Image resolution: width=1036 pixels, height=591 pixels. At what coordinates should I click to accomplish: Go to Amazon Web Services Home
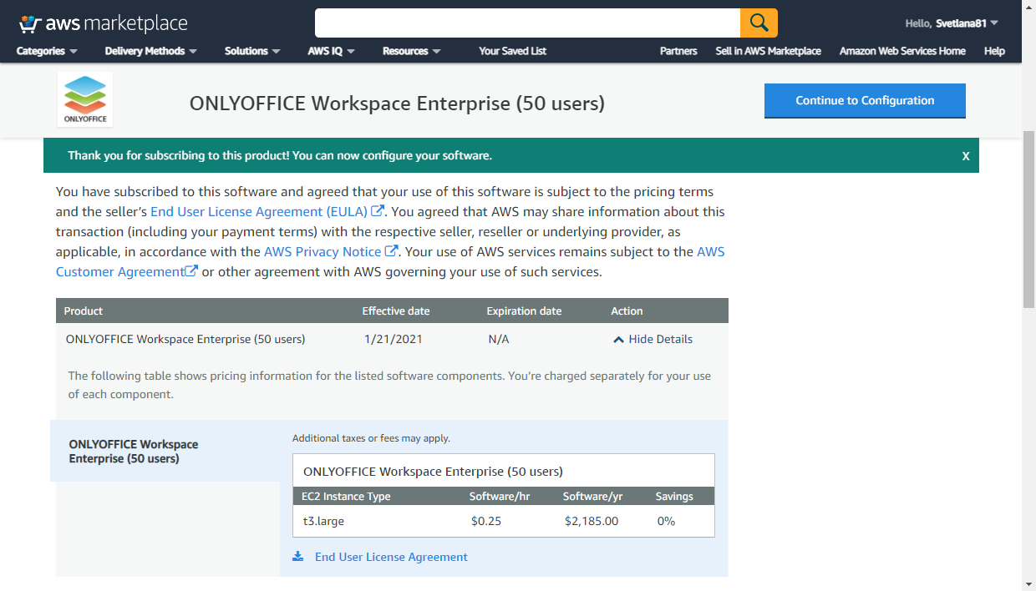pyautogui.click(x=902, y=51)
